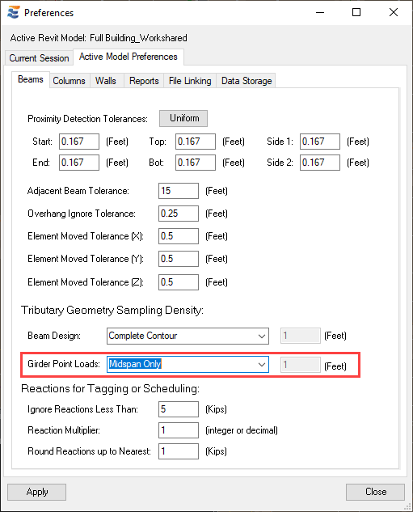
Task: Maximize the Preferences window
Action: pos(356,12)
